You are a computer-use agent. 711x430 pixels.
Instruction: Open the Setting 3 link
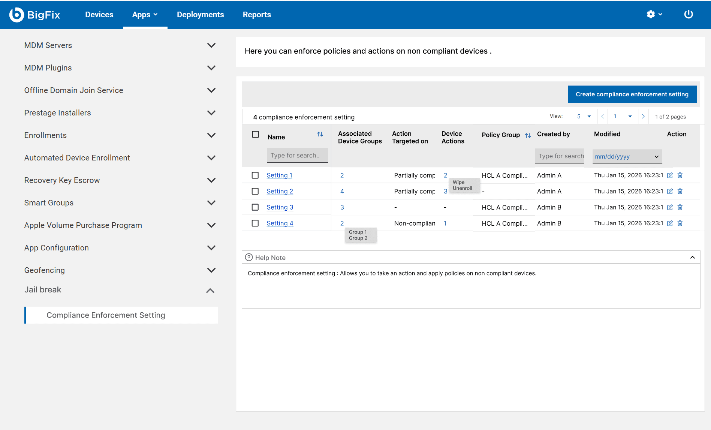(x=280, y=207)
